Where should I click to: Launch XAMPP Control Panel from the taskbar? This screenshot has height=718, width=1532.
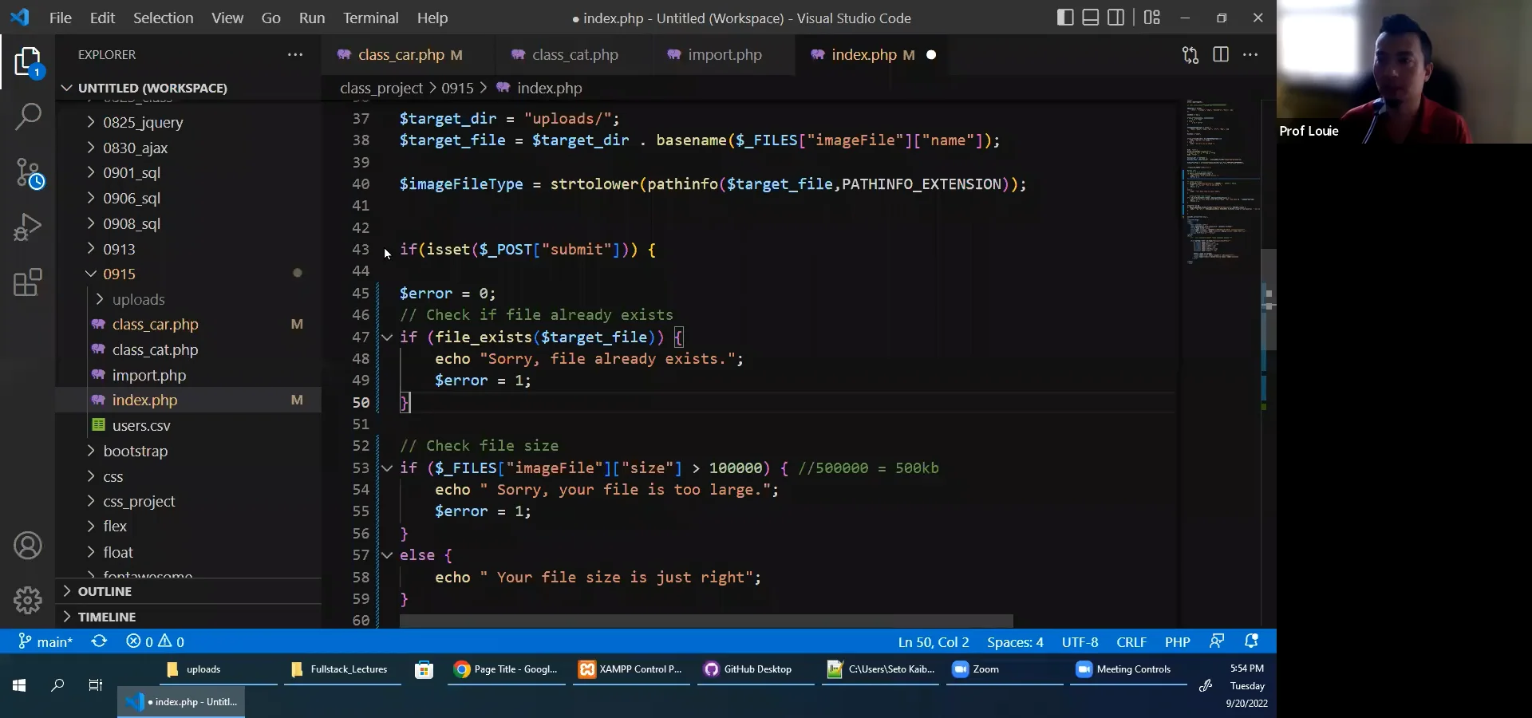[x=630, y=670]
